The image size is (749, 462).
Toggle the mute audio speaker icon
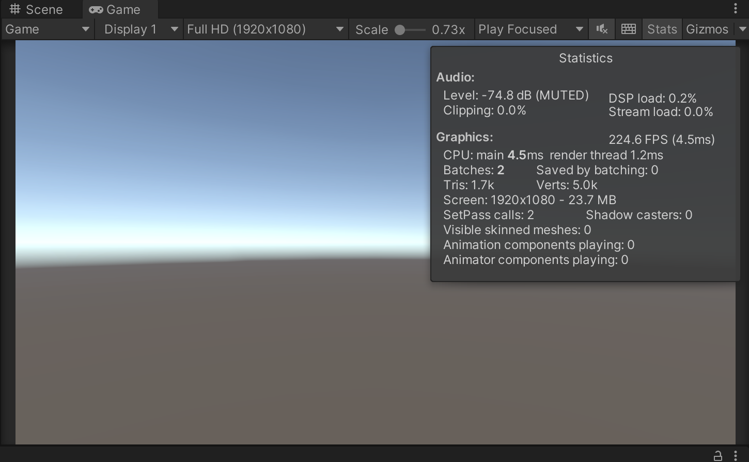click(602, 29)
